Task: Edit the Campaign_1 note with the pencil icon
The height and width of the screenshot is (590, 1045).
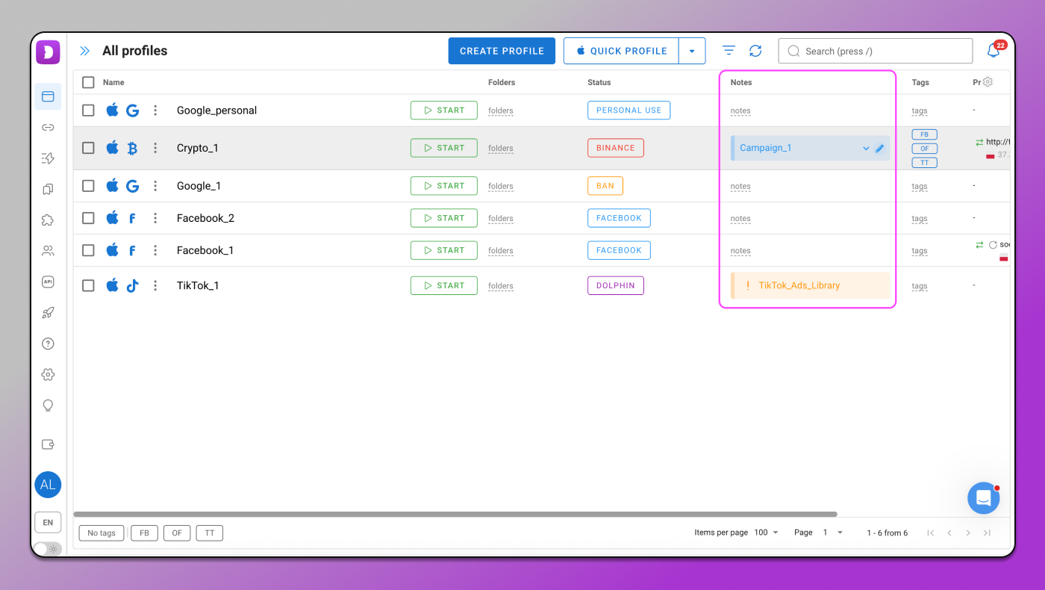Action: pos(879,149)
